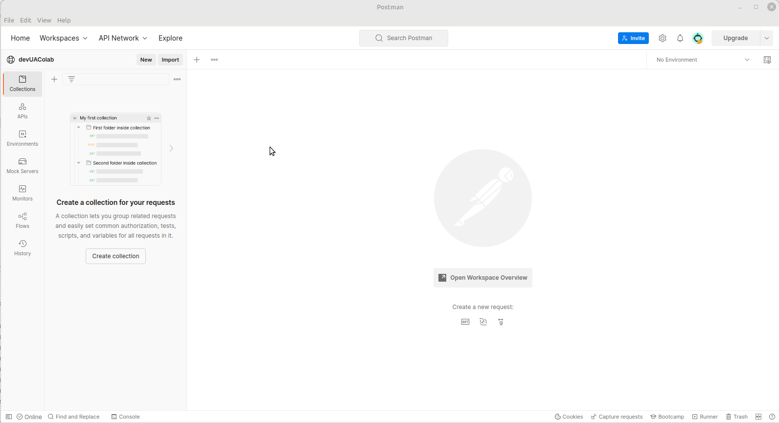Open the environment quick look icon
Viewport: 779px width, 423px height.
(767, 60)
